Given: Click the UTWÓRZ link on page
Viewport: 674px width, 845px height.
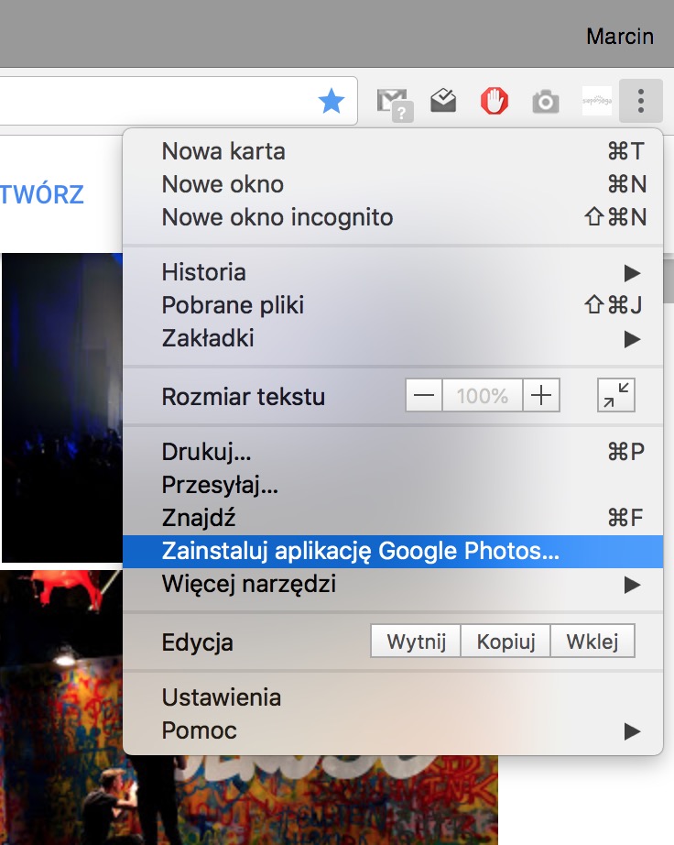Looking at the screenshot, I should [x=42, y=194].
